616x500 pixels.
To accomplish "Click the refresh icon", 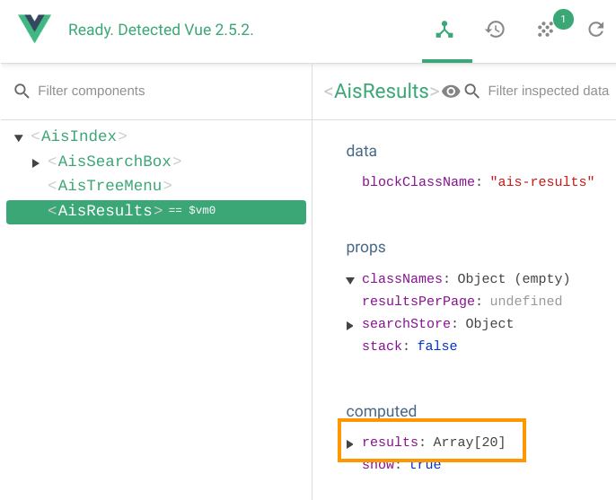I will tap(595, 30).
